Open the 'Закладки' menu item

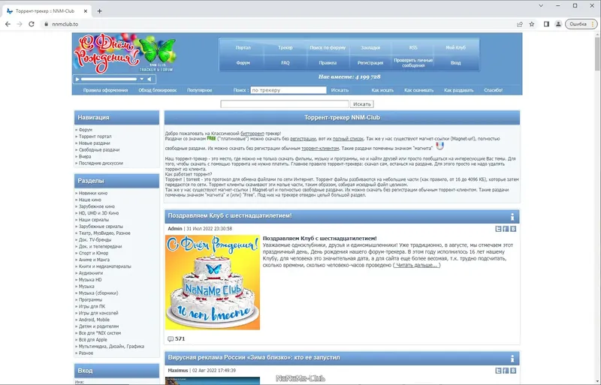tap(370, 47)
